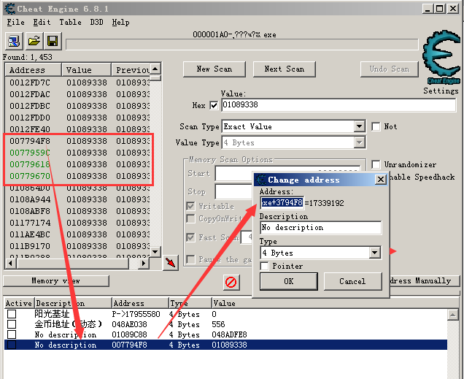Toggle the CopyOnWrite checkbox
464x379 pixels.
click(x=191, y=219)
